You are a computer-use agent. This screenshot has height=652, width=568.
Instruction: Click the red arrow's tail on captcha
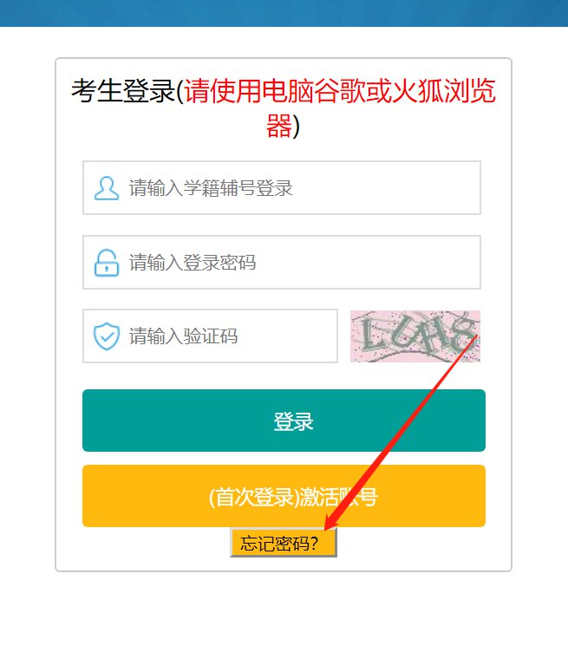[474, 337]
